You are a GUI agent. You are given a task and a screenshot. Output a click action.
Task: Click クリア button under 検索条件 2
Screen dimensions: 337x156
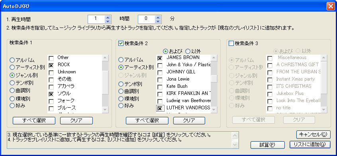(x=189, y=120)
